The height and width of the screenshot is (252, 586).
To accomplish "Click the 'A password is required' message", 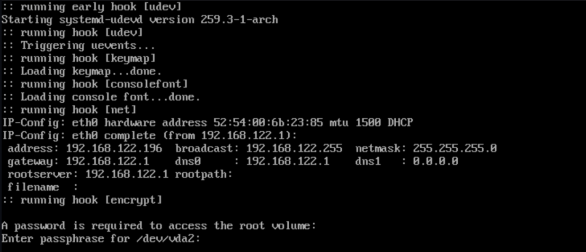I will pyautogui.click(x=159, y=225).
